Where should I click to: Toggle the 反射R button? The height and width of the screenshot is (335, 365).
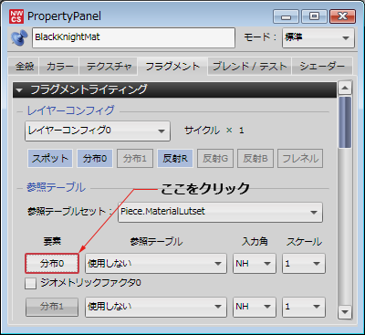click(x=175, y=158)
